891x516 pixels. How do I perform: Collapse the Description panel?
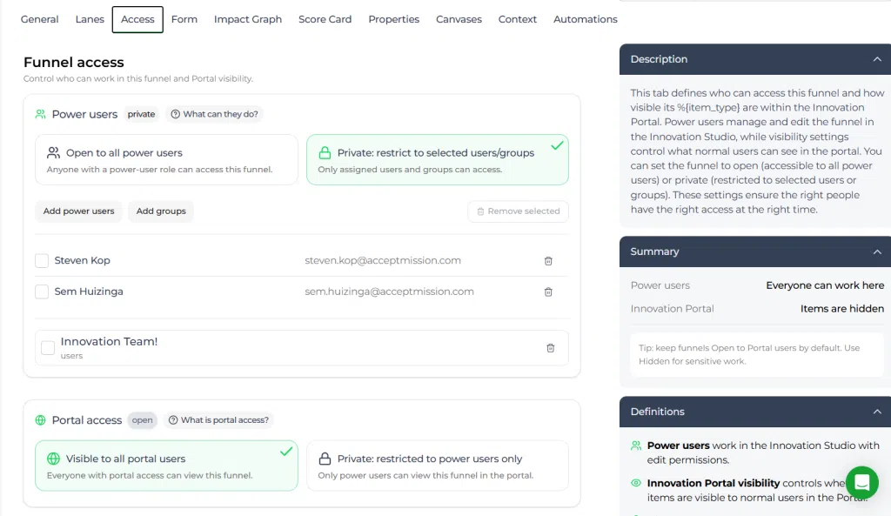[877, 59]
